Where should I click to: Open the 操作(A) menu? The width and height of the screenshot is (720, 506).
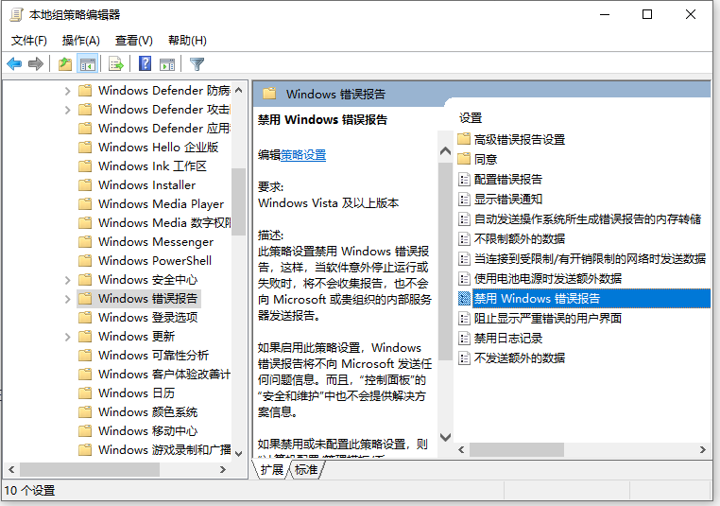81,41
